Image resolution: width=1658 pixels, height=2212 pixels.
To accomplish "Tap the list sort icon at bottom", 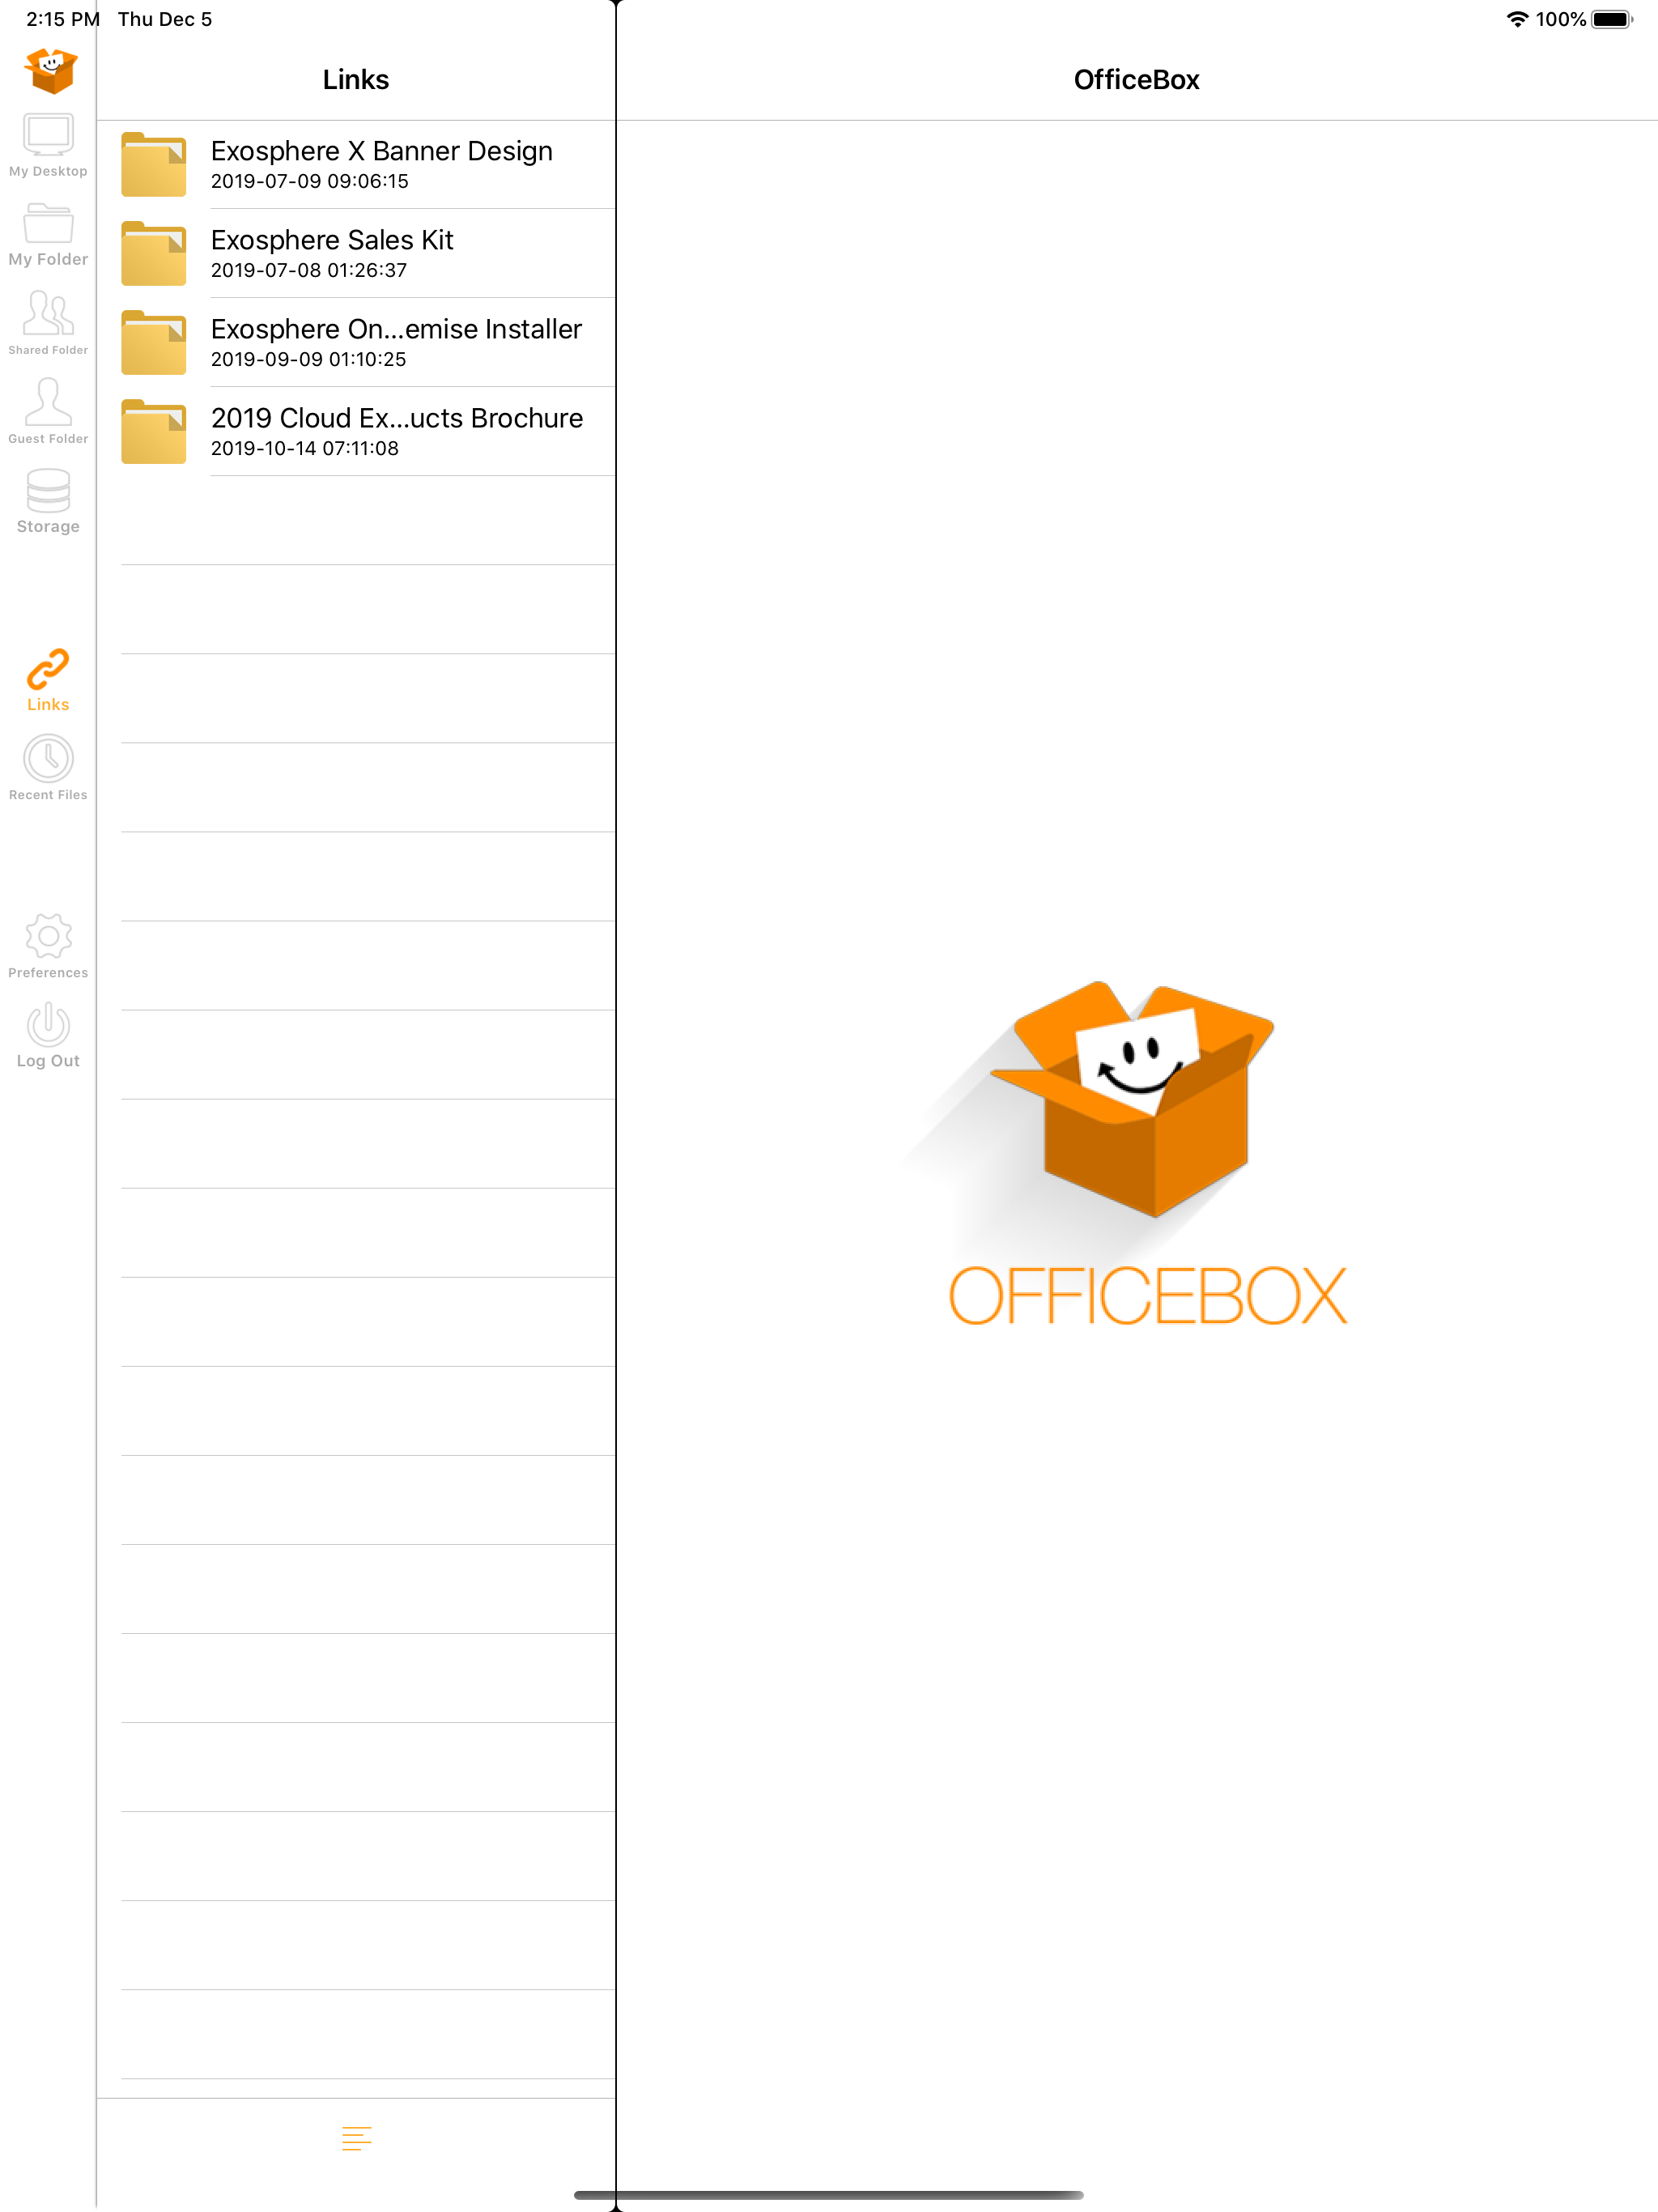I will click(x=356, y=2138).
